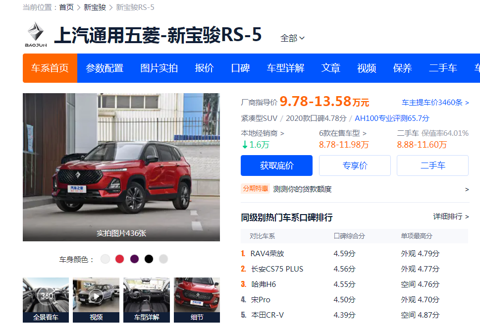Expand the loan quota arrow
The width and height of the screenshot is (480, 334).
pyautogui.click(x=467, y=189)
